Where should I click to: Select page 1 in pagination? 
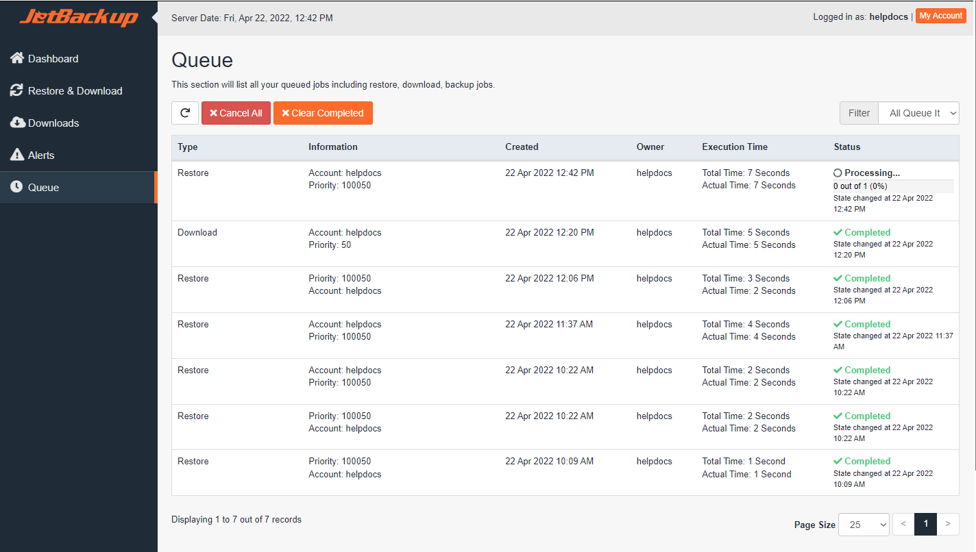pos(925,524)
